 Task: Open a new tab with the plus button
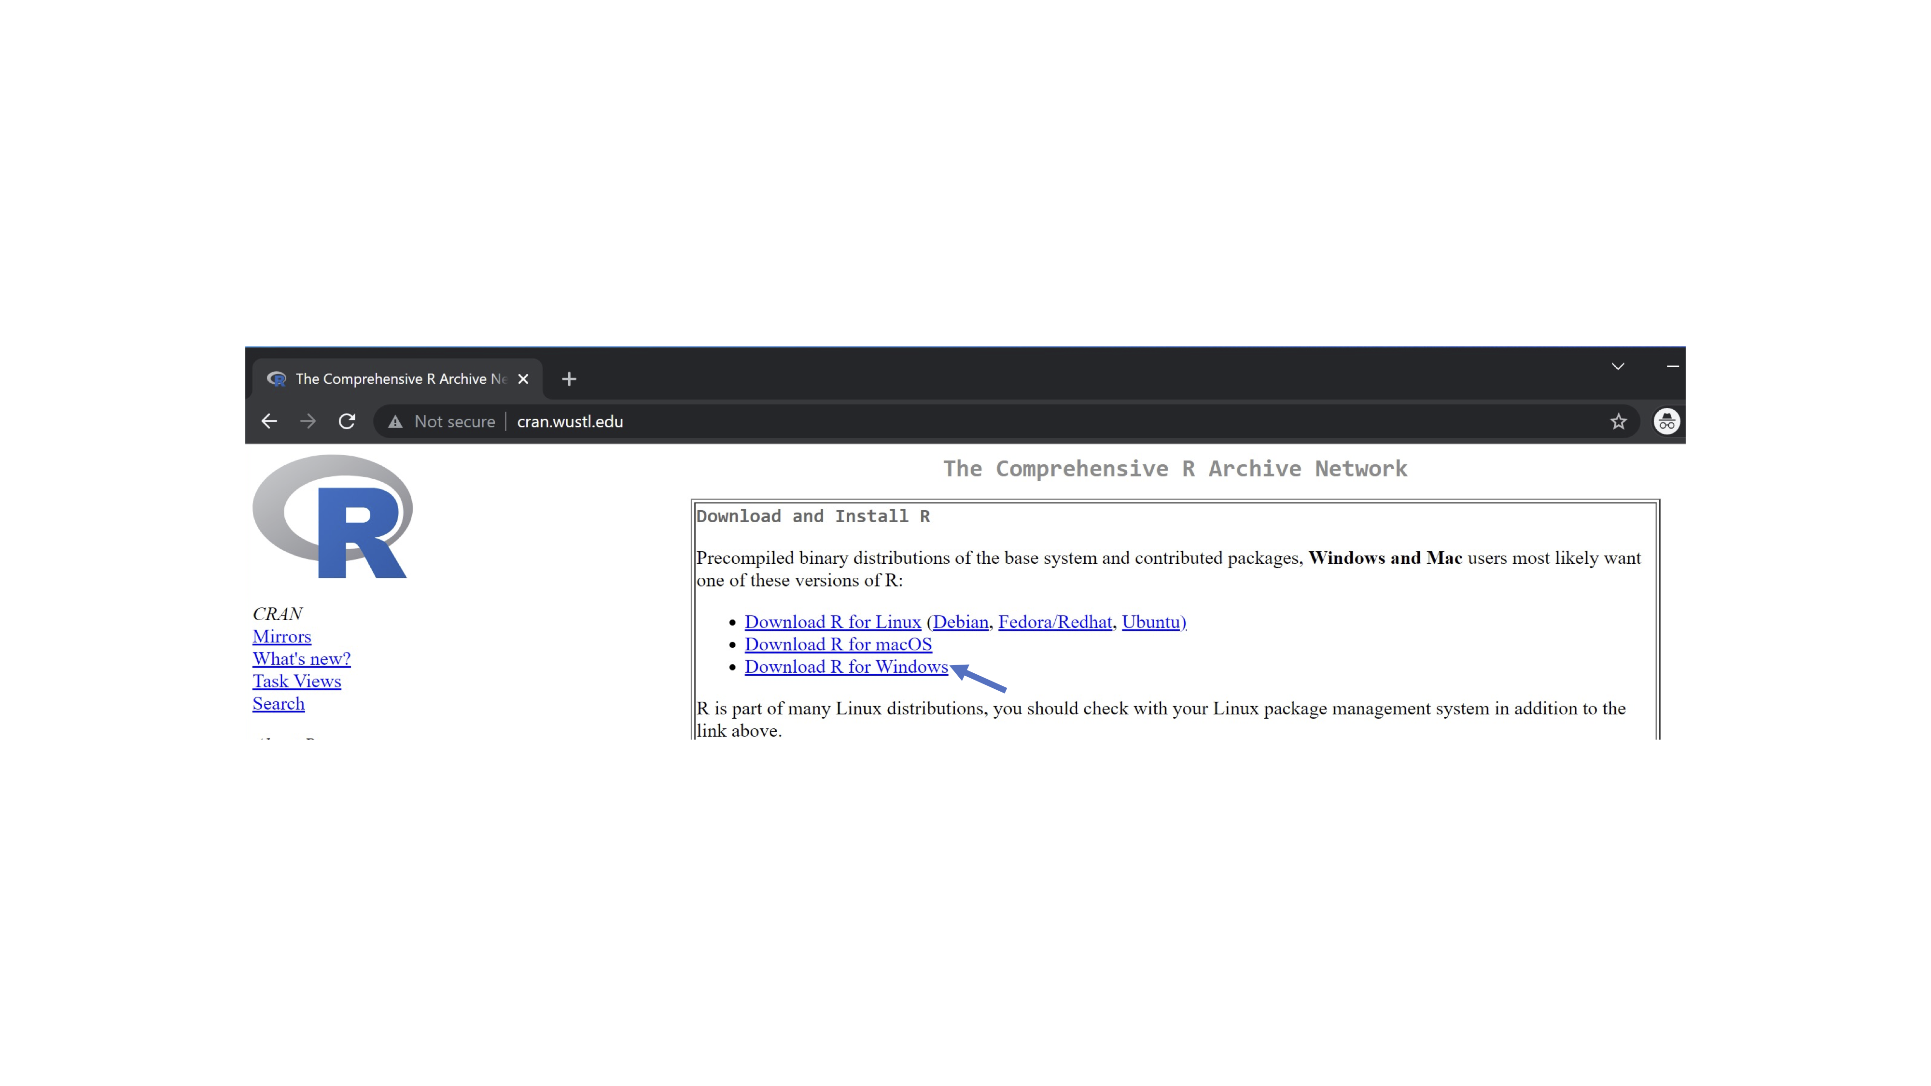tap(569, 379)
